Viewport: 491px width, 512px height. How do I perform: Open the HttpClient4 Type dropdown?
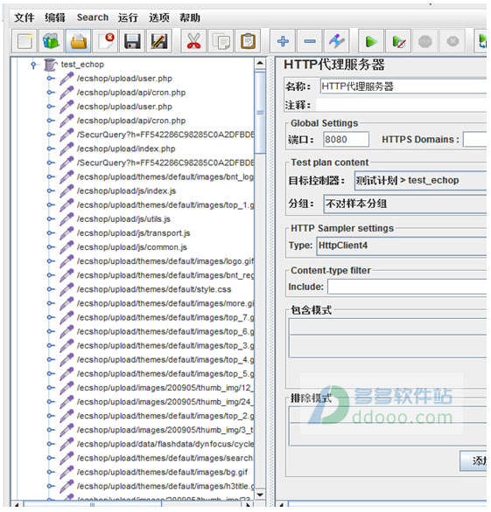coord(402,246)
